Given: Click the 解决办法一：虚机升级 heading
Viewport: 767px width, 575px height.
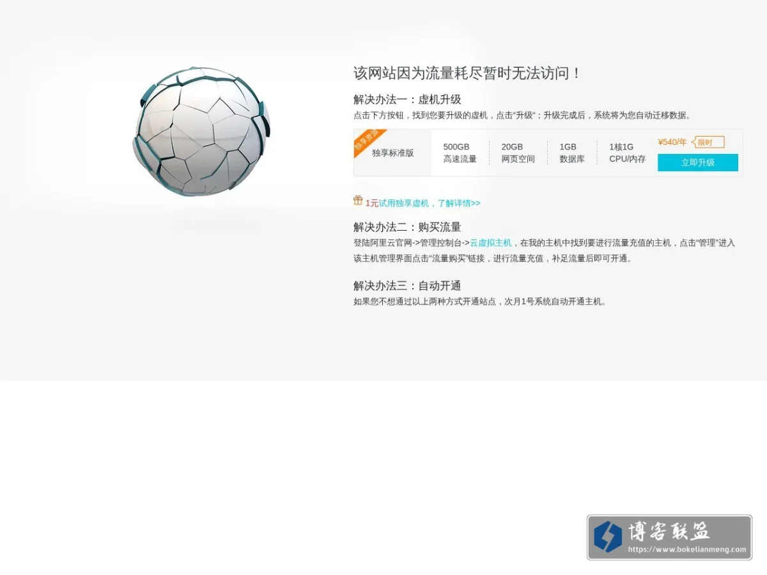Looking at the screenshot, I should pyautogui.click(x=407, y=99).
